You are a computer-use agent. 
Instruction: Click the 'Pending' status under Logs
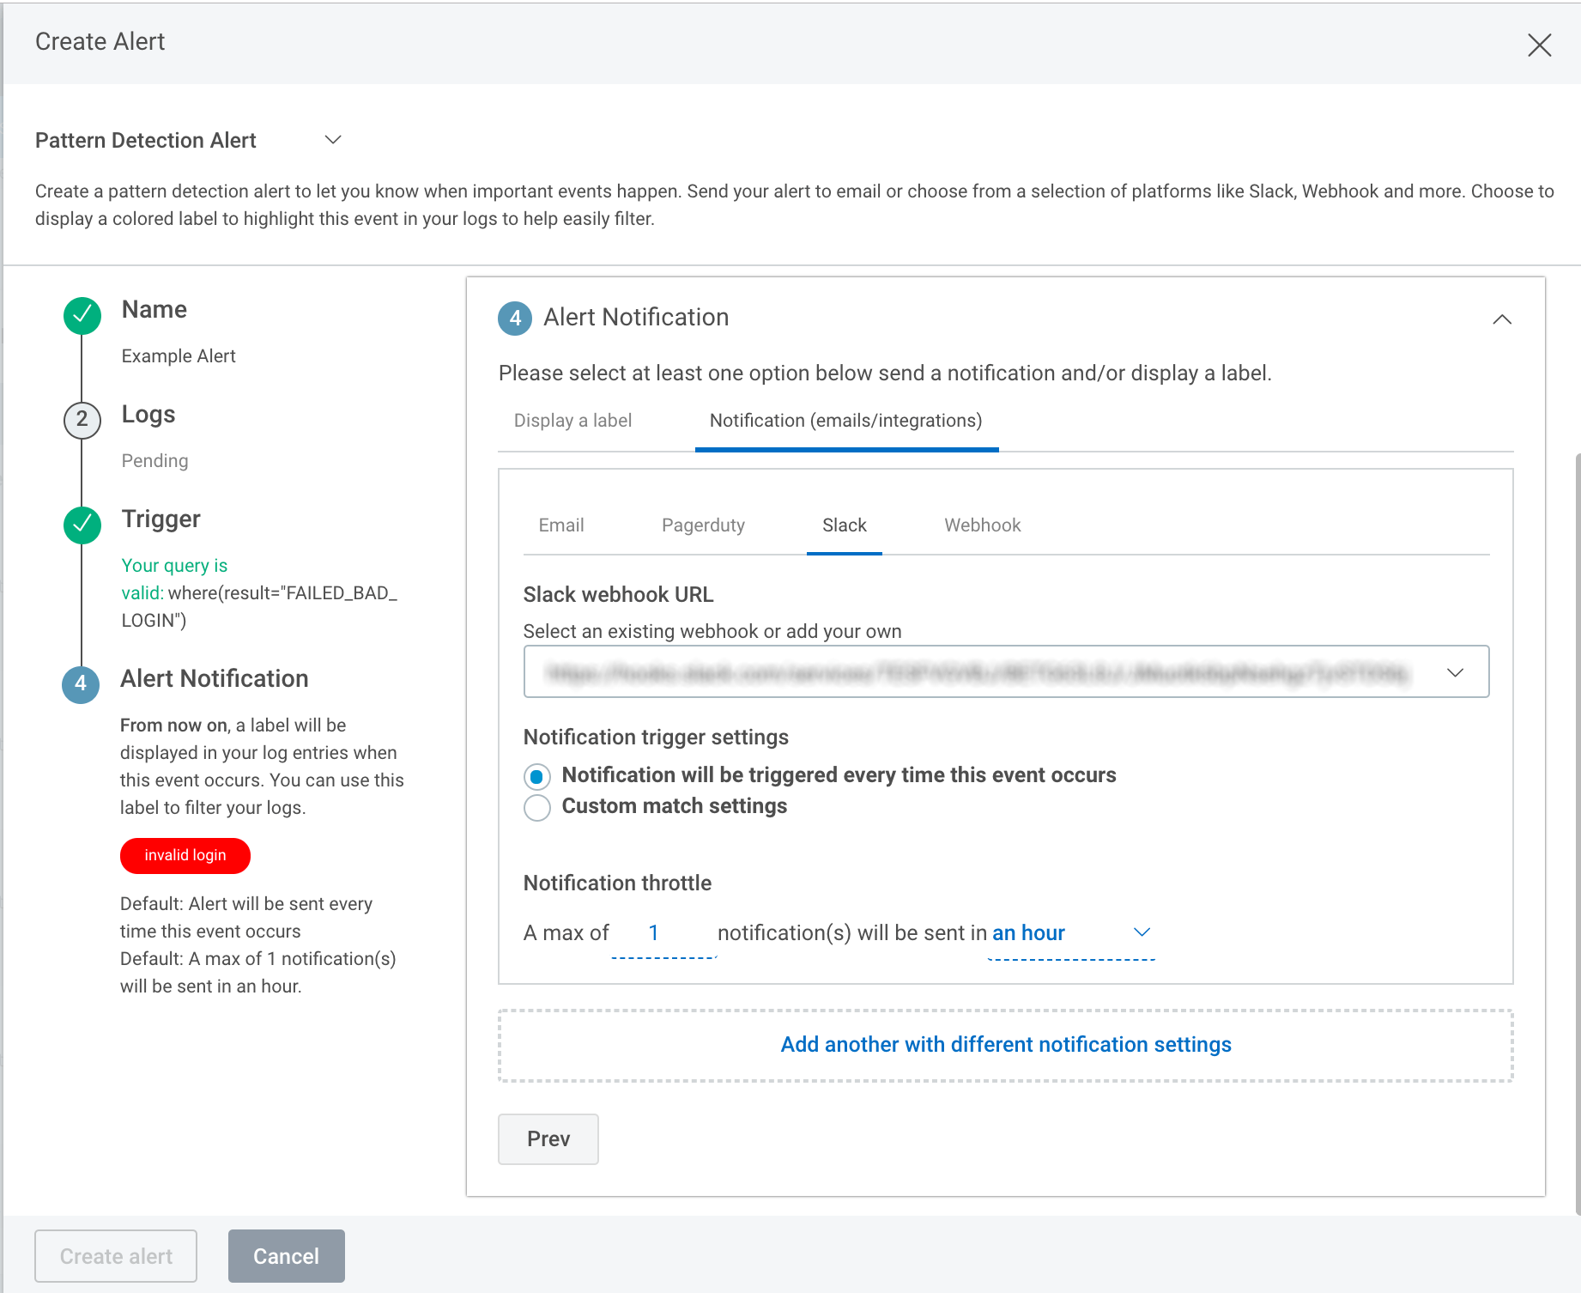[x=154, y=461]
